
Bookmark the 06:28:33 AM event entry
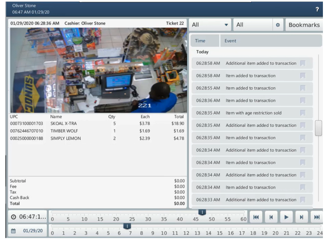point(303,200)
